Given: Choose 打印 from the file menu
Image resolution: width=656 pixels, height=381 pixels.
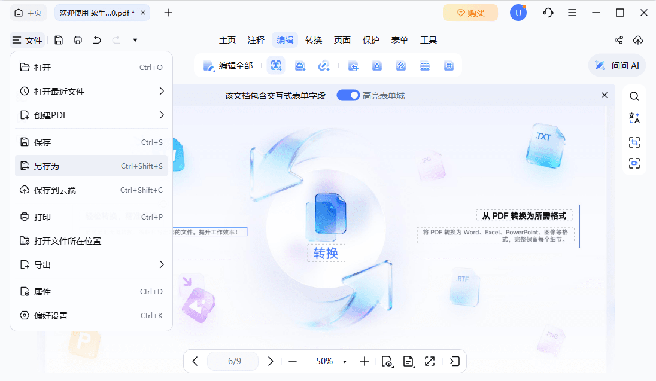Looking at the screenshot, I should 91,217.
